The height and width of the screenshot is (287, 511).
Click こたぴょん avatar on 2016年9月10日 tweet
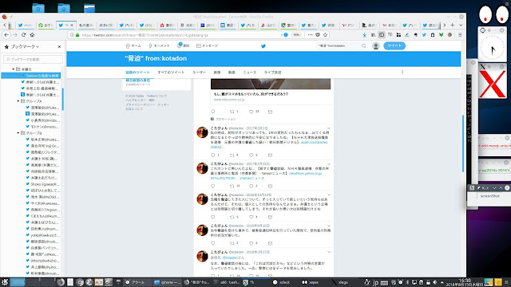pyautogui.click(x=202, y=230)
